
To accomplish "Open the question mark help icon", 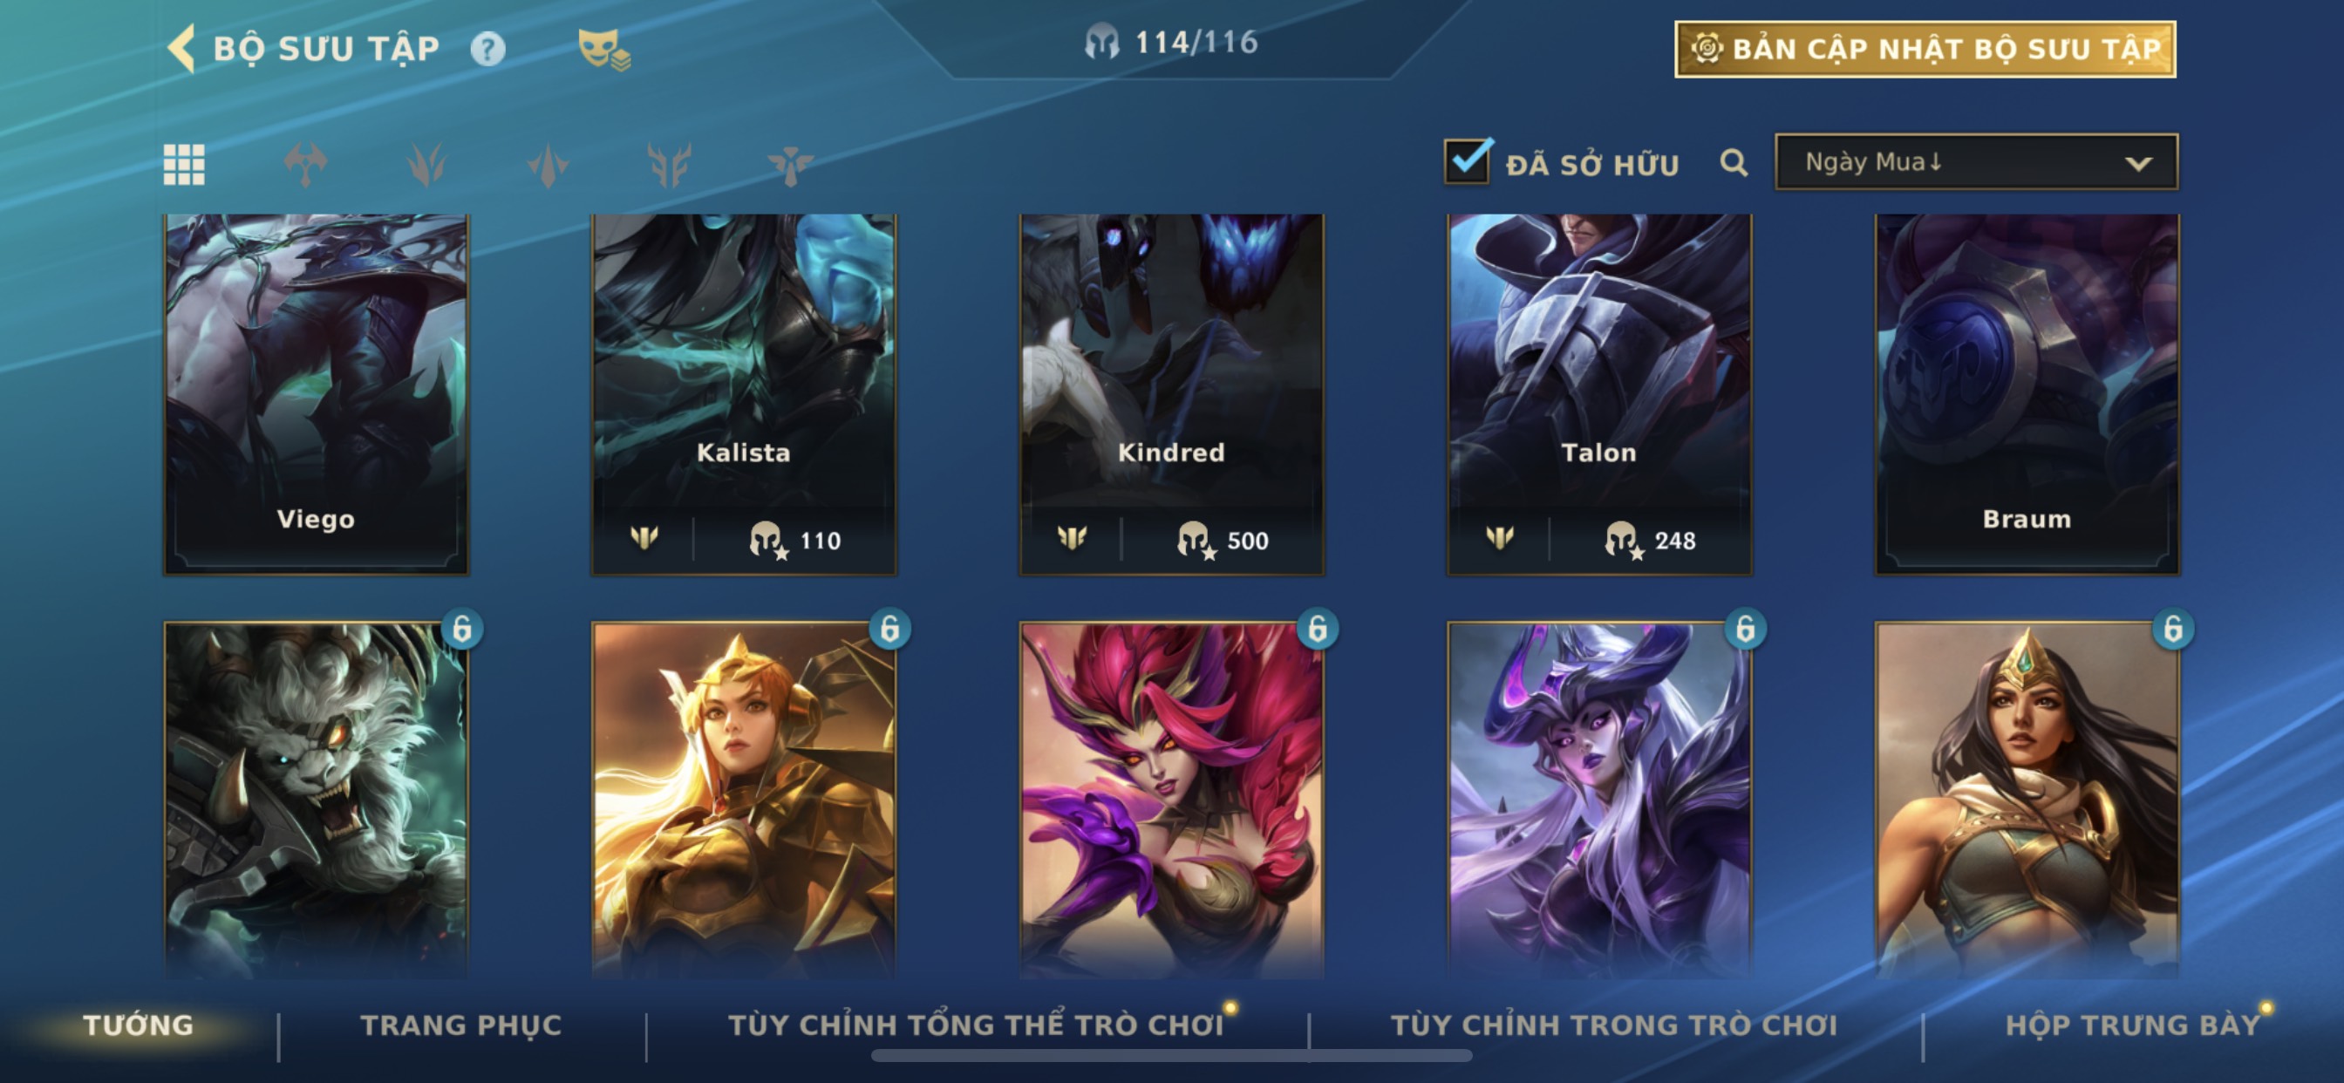I will 487,48.
